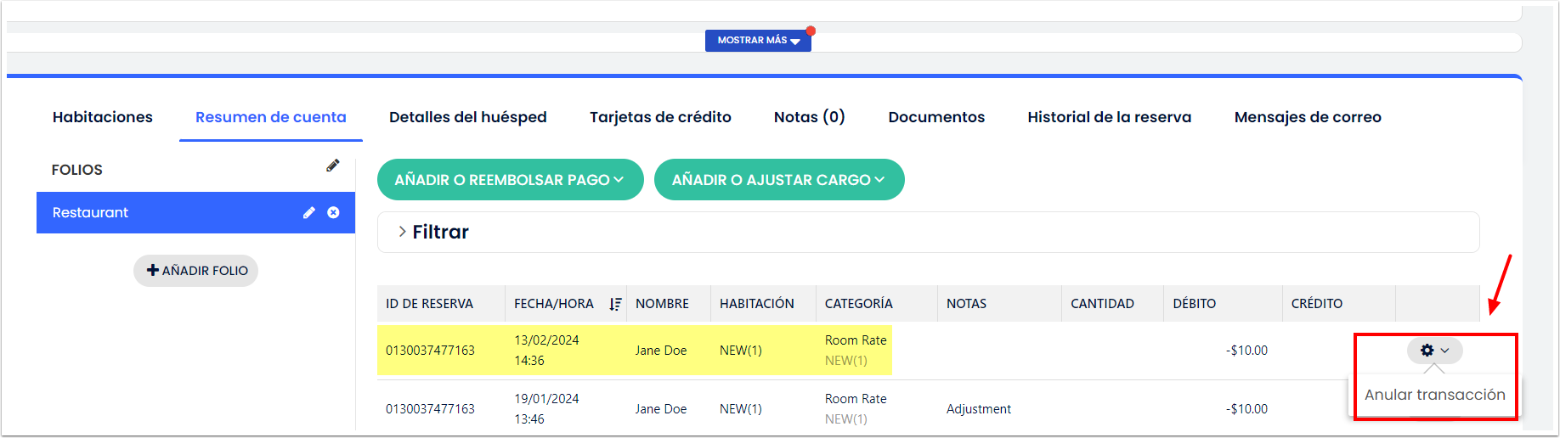Viewport: 1560px width, 438px height.
Task: Expand the Filtrar section
Action: [433, 232]
